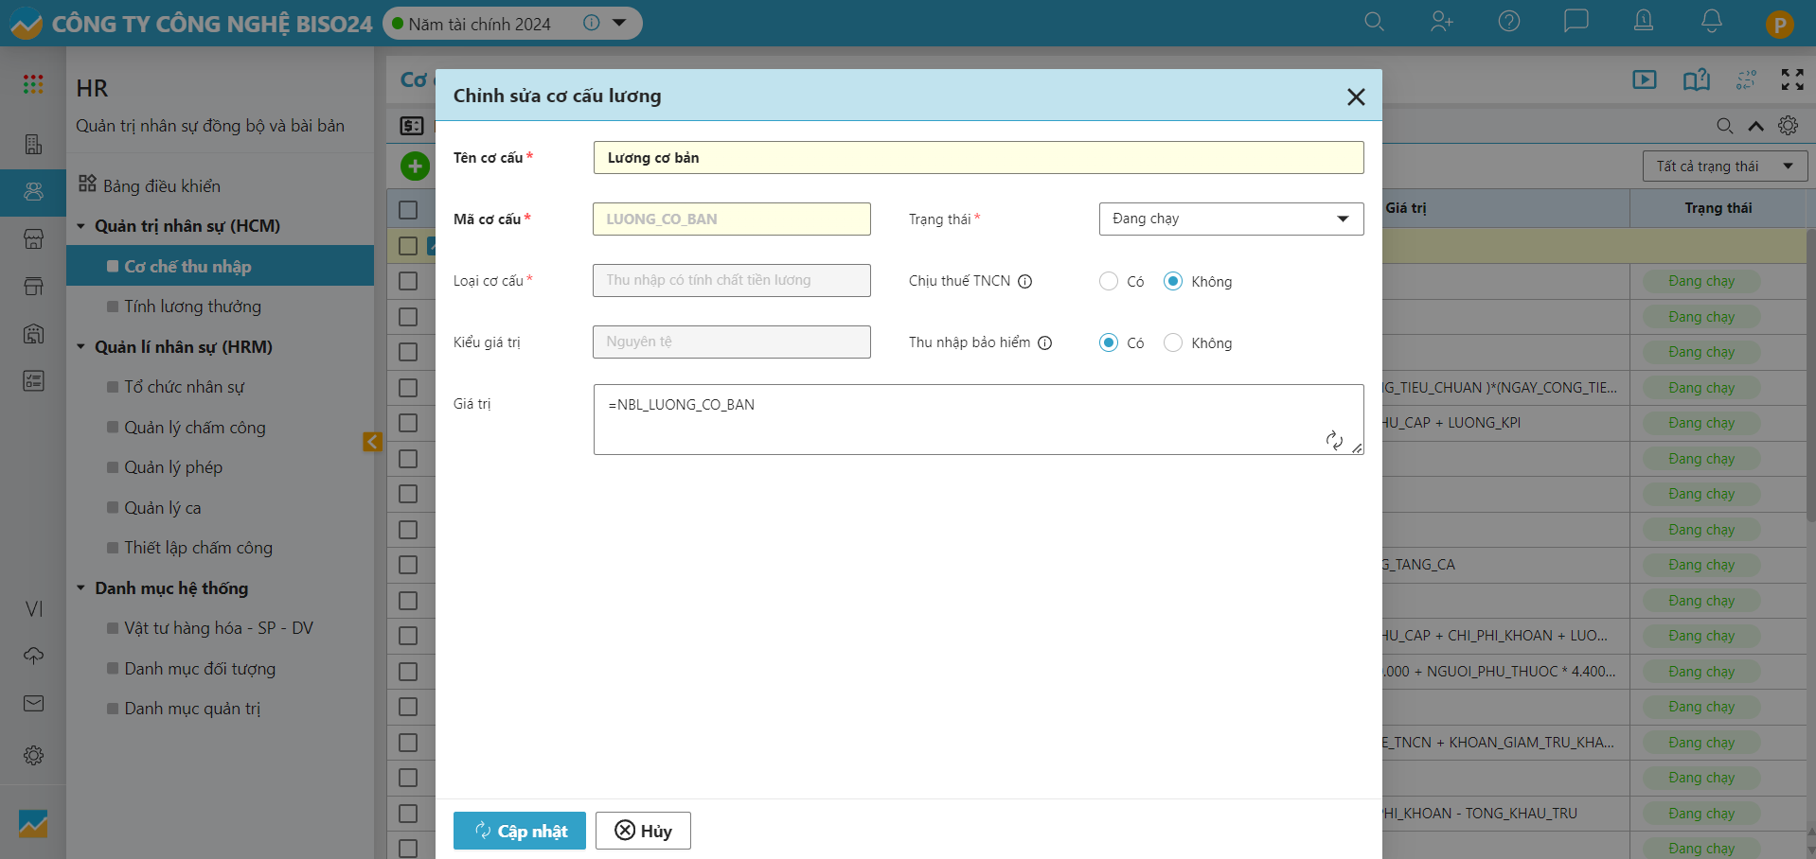Open Tính lương thưởng menu item
This screenshot has width=1816, height=859.
(192, 307)
